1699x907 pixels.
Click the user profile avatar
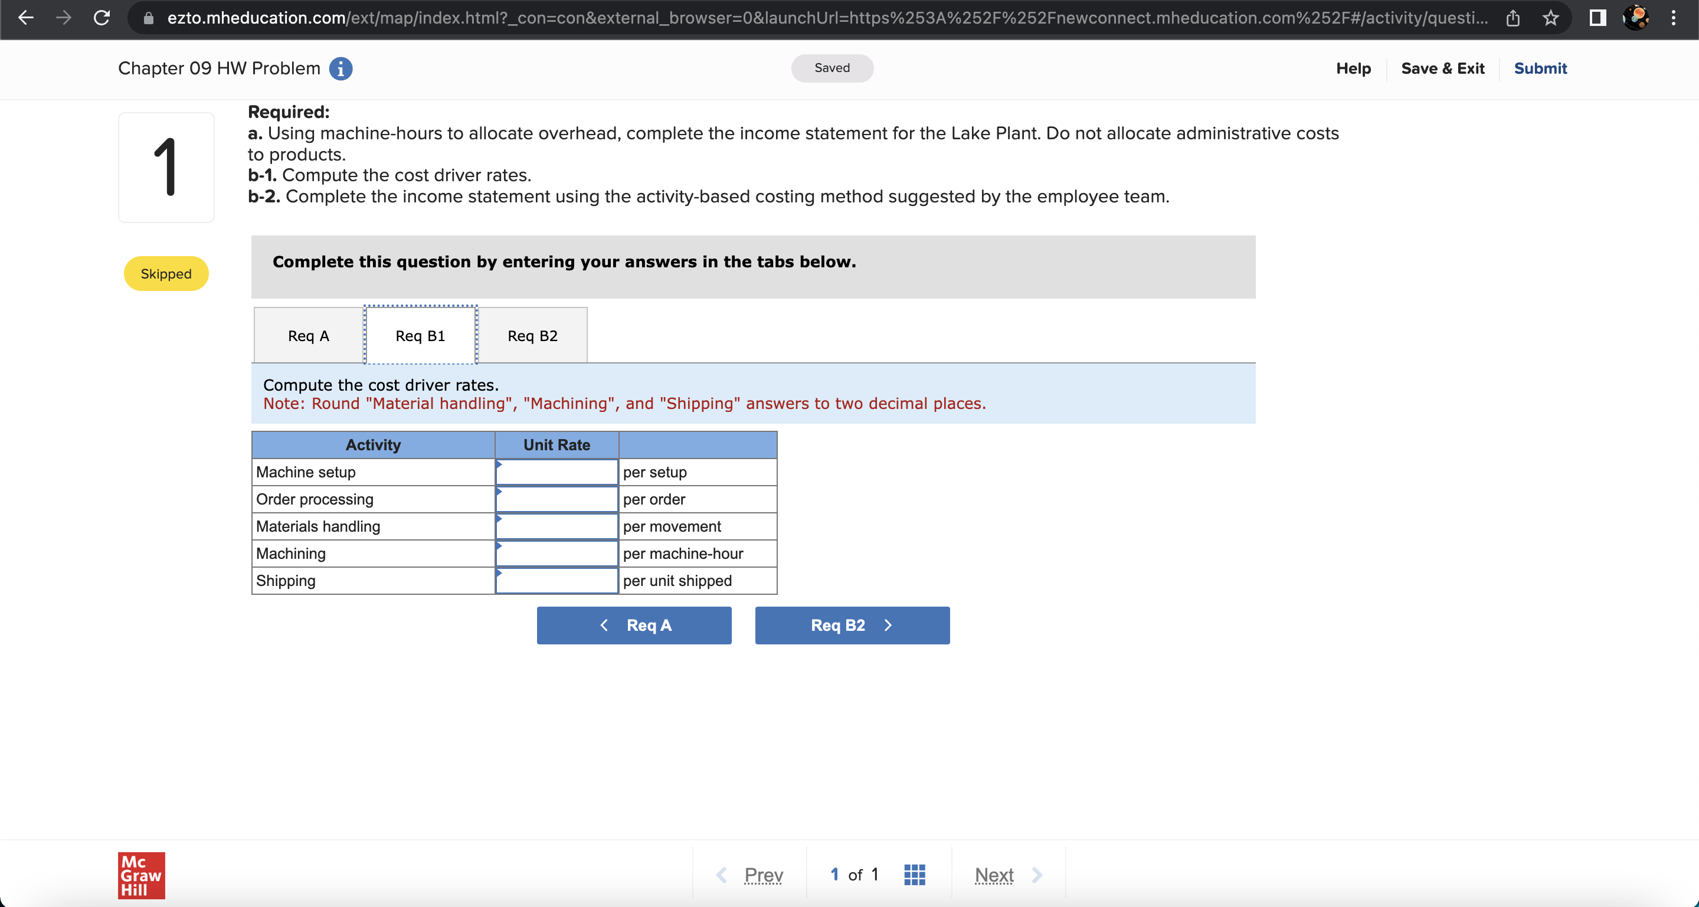(x=1636, y=18)
